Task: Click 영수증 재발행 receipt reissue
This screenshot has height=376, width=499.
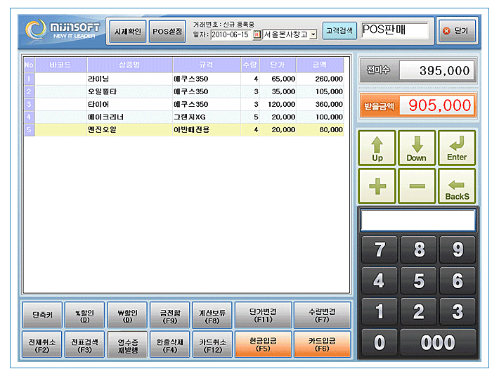Action: (128, 345)
